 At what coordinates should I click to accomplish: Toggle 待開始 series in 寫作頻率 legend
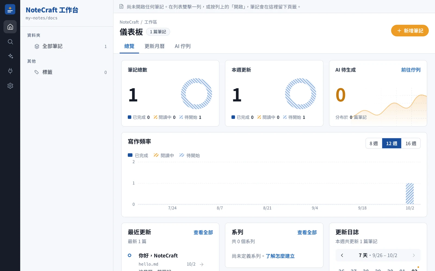[189, 156]
